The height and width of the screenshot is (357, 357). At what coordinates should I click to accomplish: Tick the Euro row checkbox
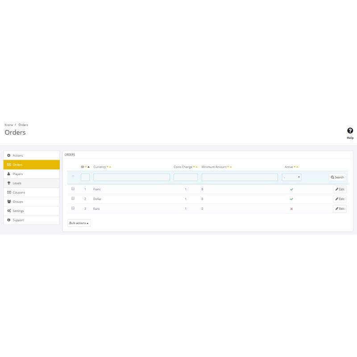click(x=73, y=208)
